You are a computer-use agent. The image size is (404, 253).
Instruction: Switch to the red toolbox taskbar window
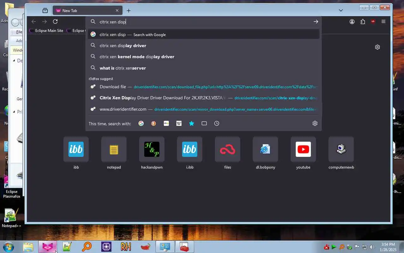(185, 247)
